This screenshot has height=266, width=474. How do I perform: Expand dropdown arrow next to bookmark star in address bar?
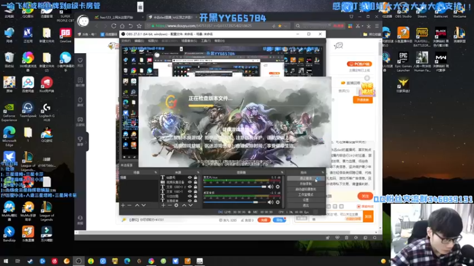pyautogui.click(x=285, y=26)
